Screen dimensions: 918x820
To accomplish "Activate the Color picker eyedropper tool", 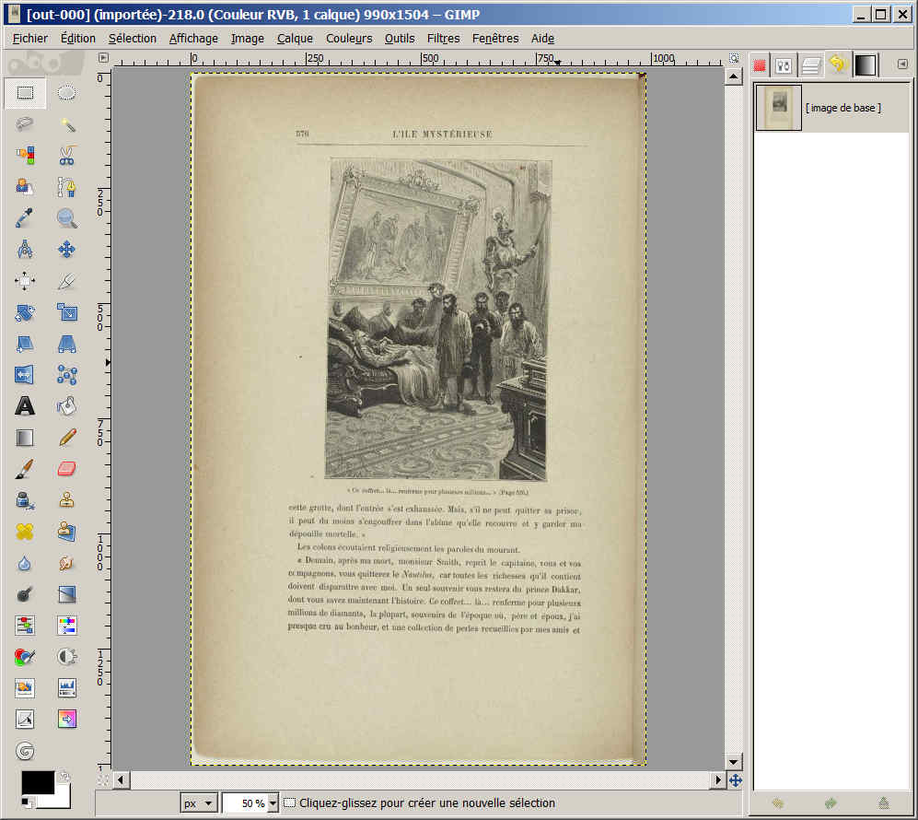I will [x=25, y=218].
